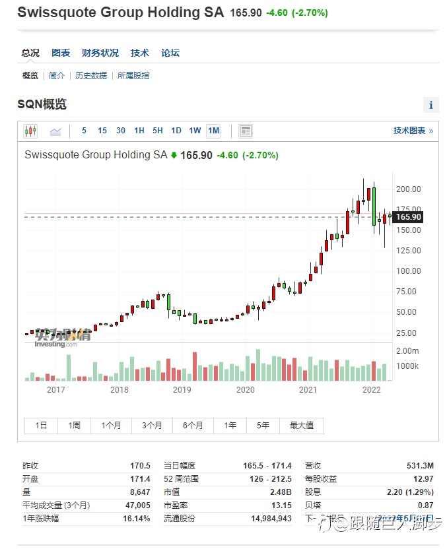Select the 1年 time range button
447x551 pixels.
point(230,426)
